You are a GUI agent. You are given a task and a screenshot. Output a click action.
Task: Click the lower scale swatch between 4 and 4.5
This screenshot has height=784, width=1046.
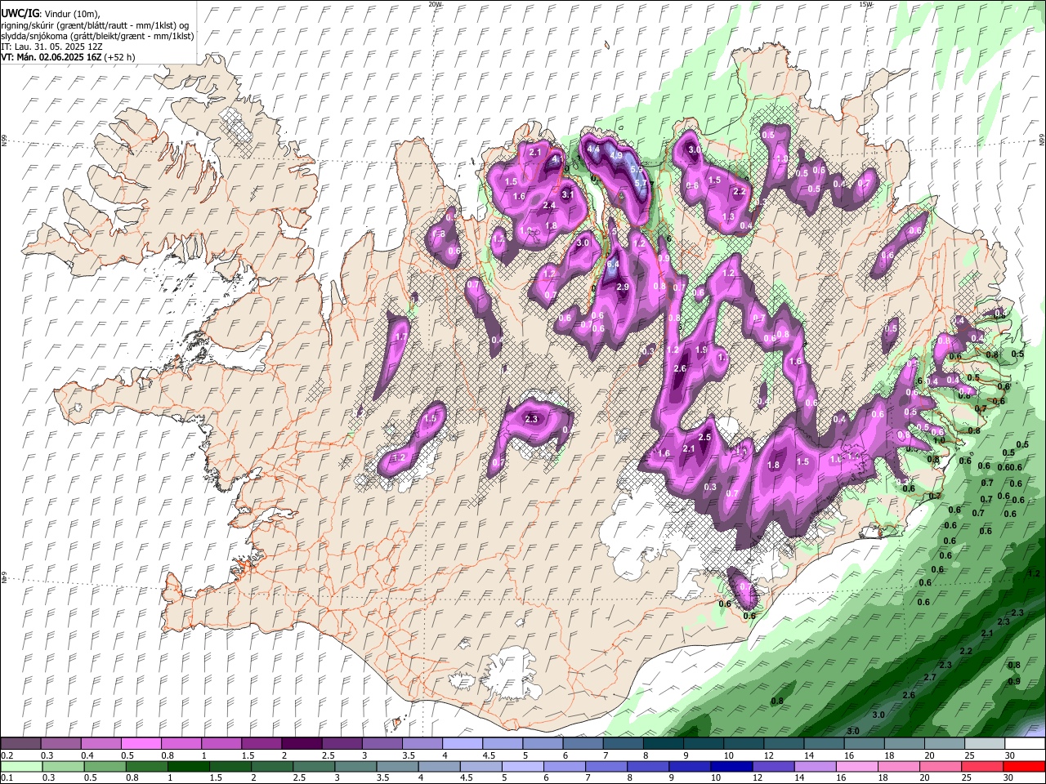click(x=438, y=767)
